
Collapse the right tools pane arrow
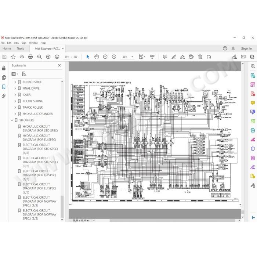(253, 217)
